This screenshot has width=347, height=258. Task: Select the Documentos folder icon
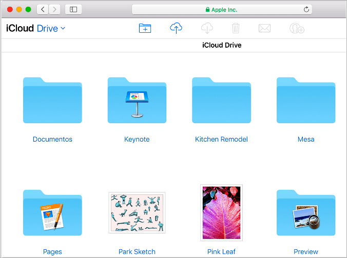pyautogui.click(x=52, y=100)
